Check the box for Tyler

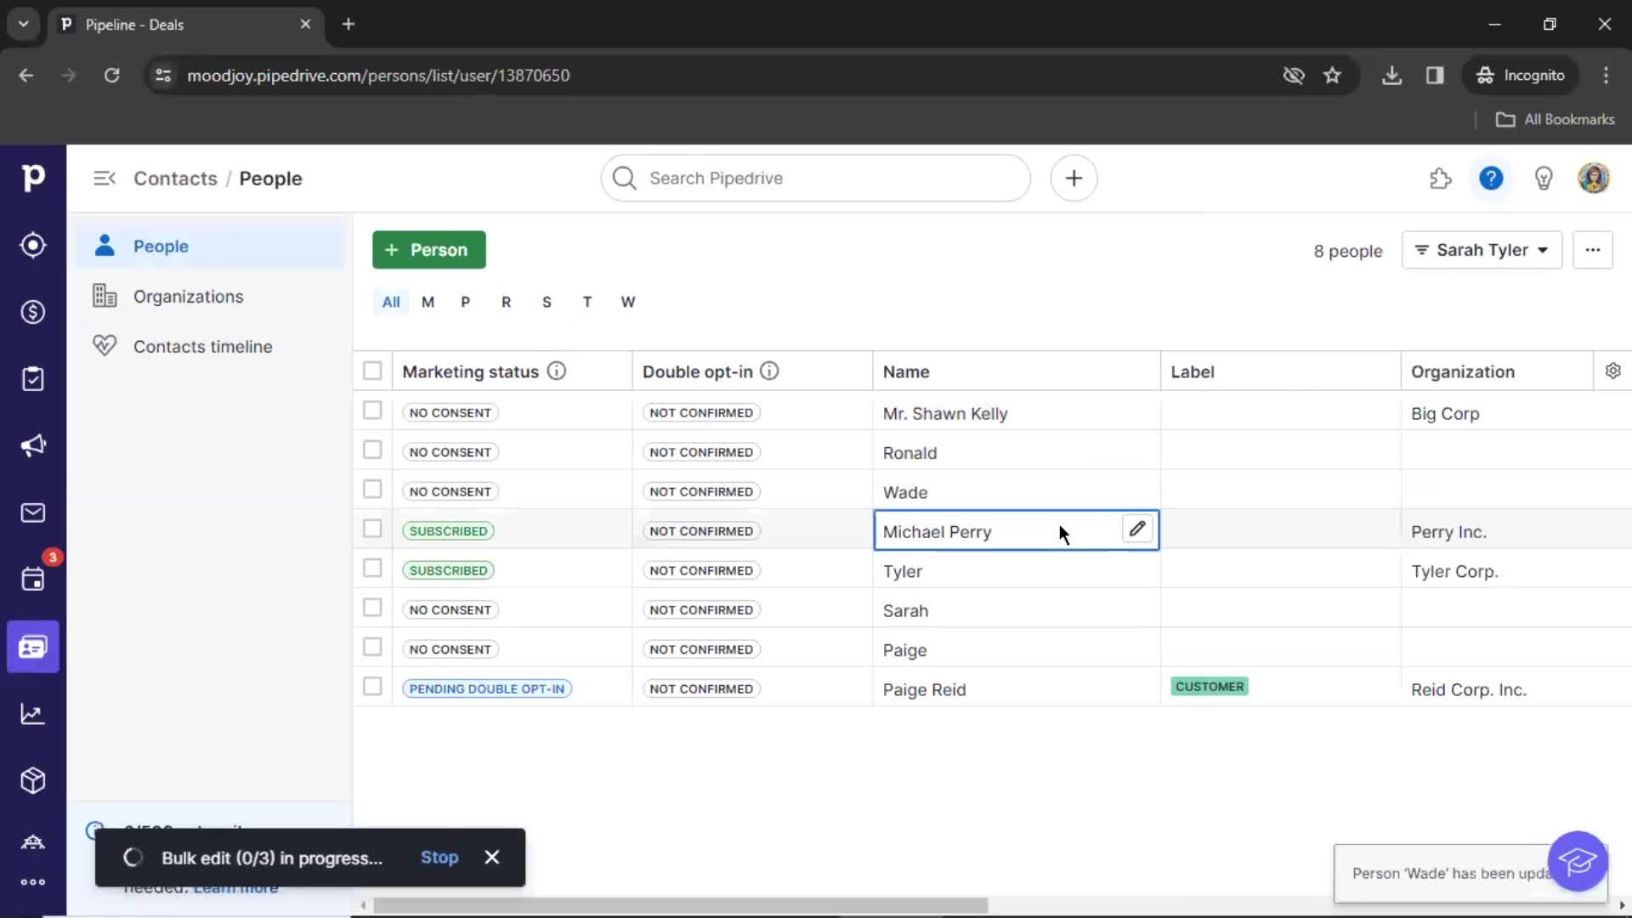click(372, 568)
